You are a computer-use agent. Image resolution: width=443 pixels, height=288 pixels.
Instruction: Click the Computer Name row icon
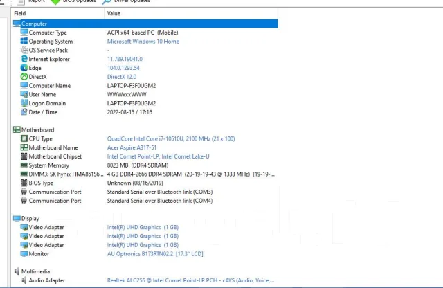(x=24, y=85)
